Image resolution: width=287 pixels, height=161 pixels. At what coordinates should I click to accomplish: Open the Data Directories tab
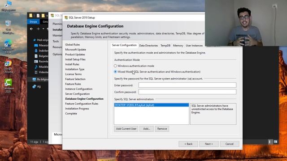[148, 46]
